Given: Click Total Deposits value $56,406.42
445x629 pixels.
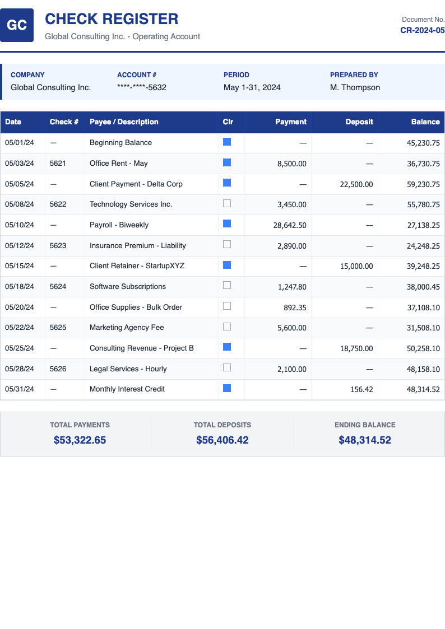Looking at the screenshot, I should tap(222, 440).
